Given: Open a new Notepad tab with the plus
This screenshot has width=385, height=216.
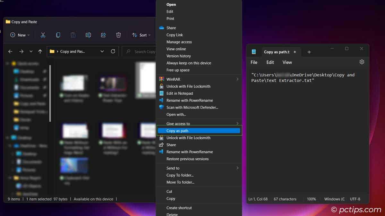Looking at the screenshot, I should click(x=309, y=52).
